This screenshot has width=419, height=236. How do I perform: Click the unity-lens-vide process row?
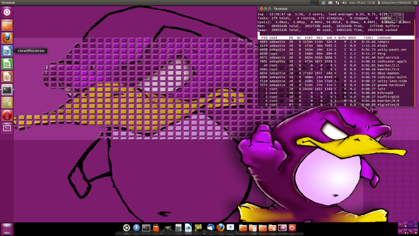[x=336, y=81]
